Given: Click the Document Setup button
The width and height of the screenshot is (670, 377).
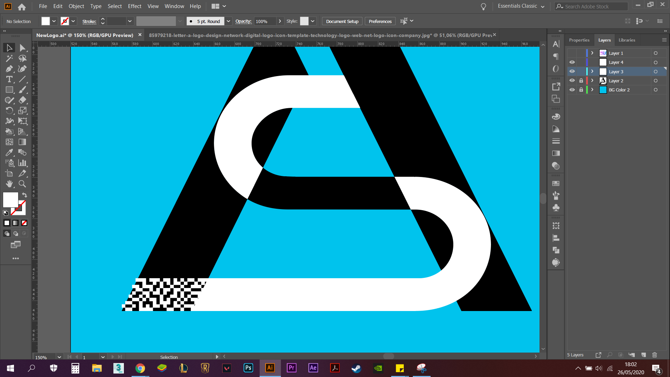Looking at the screenshot, I should point(342,21).
